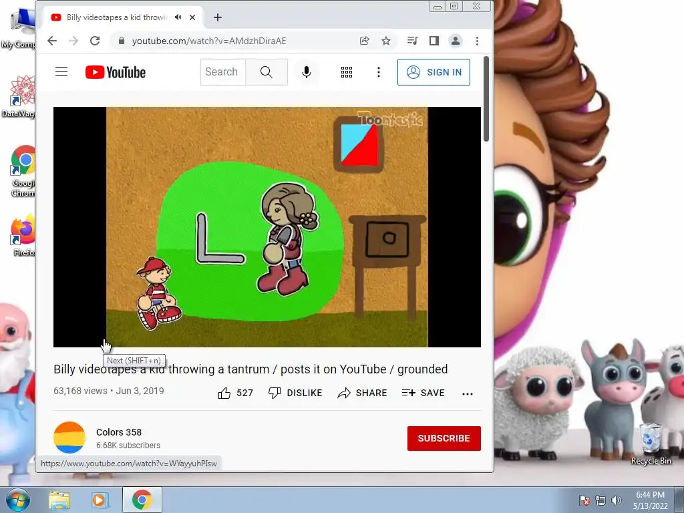Select the Google Chrome desktop shortcut
Screen dimensions: 684x513
coord(23,172)
